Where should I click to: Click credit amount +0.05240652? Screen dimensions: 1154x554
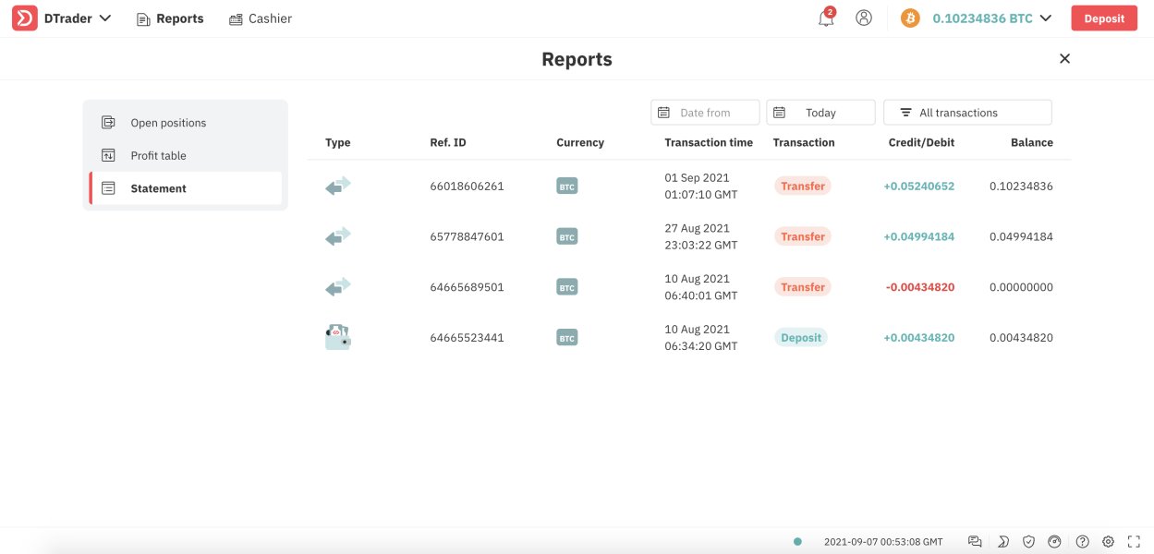[x=918, y=187]
